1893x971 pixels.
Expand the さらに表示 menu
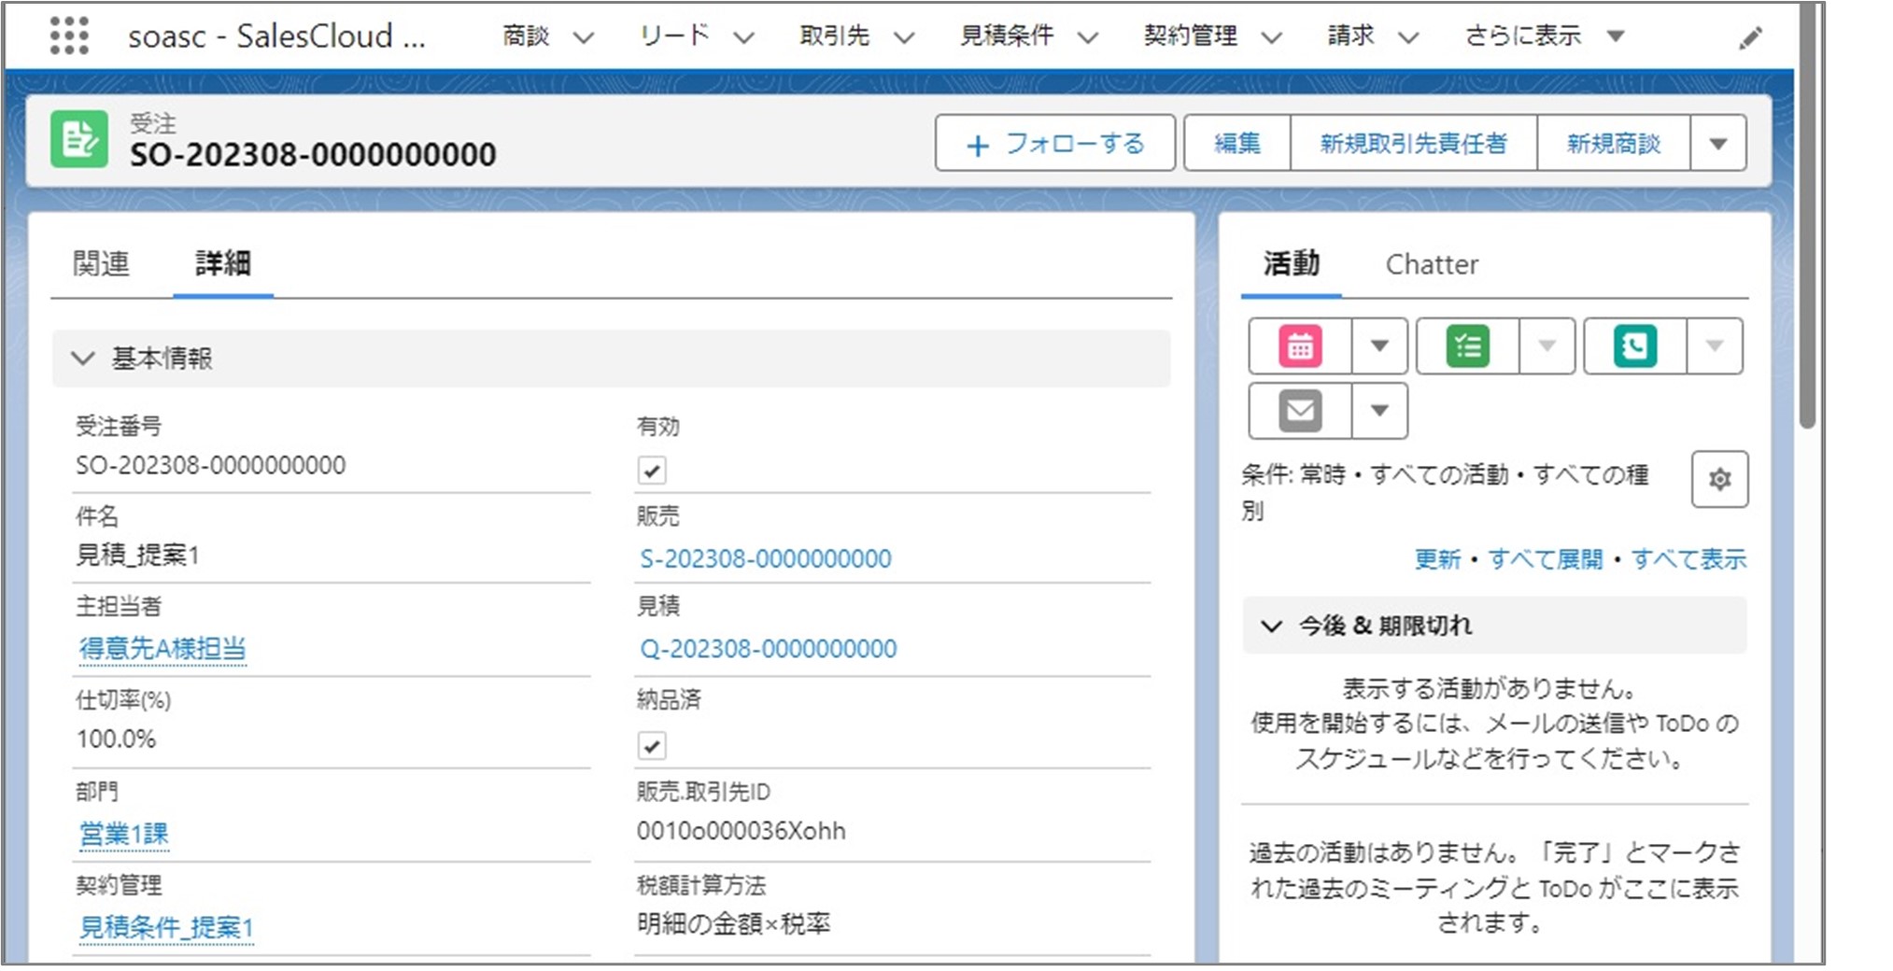(x=1546, y=35)
